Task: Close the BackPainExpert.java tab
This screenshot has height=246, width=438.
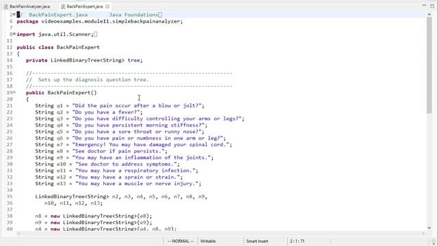Action: pyautogui.click(x=107, y=6)
